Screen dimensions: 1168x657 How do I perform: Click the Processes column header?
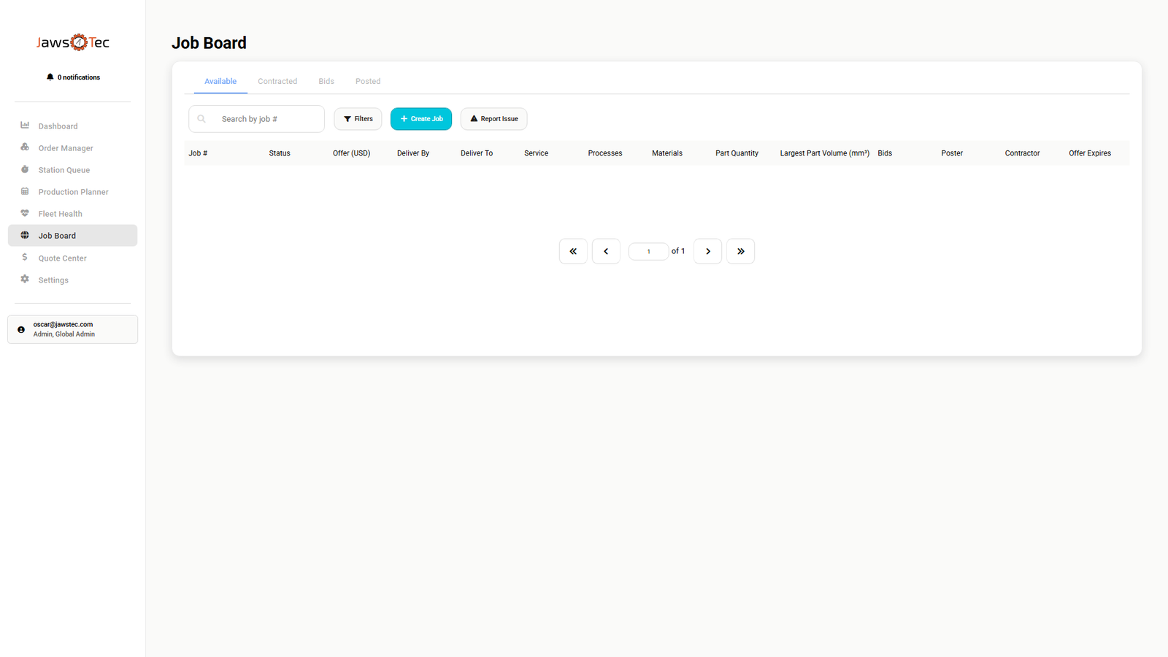click(x=605, y=153)
